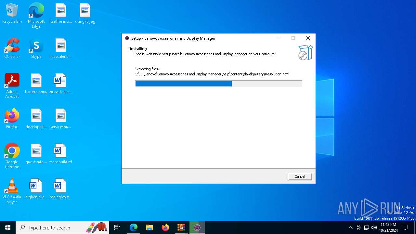Open the clock showing 11:43 PM
The width and height of the screenshot is (416, 234).
388,227
